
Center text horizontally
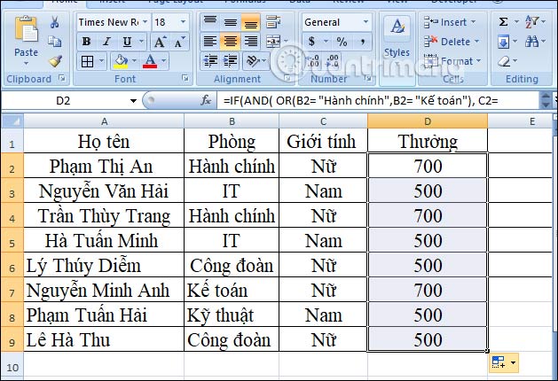tap(231, 42)
